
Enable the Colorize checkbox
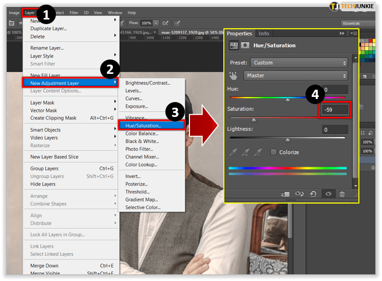coord(274,152)
